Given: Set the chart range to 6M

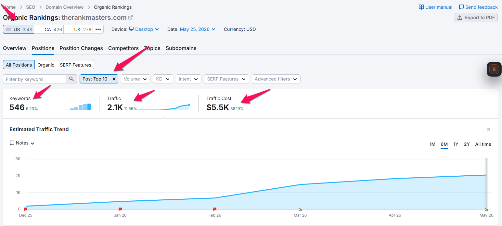Looking at the screenshot, I should (444, 144).
